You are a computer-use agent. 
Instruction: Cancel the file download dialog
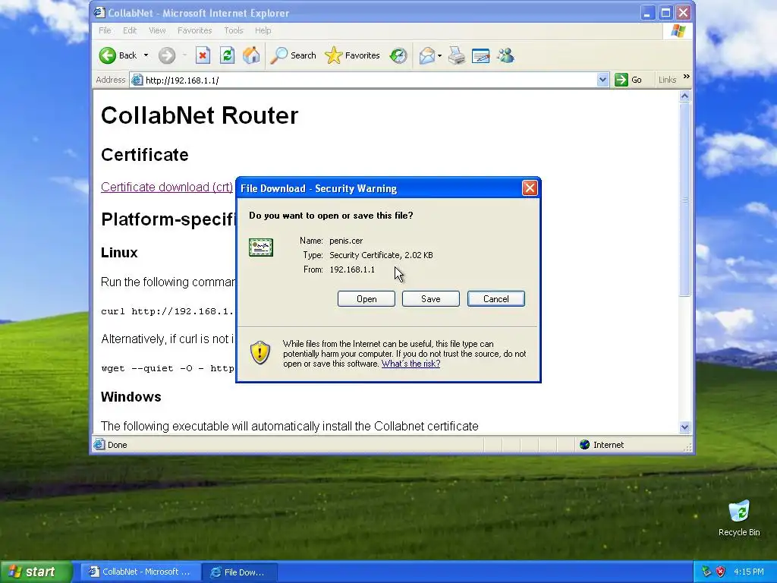click(x=496, y=299)
